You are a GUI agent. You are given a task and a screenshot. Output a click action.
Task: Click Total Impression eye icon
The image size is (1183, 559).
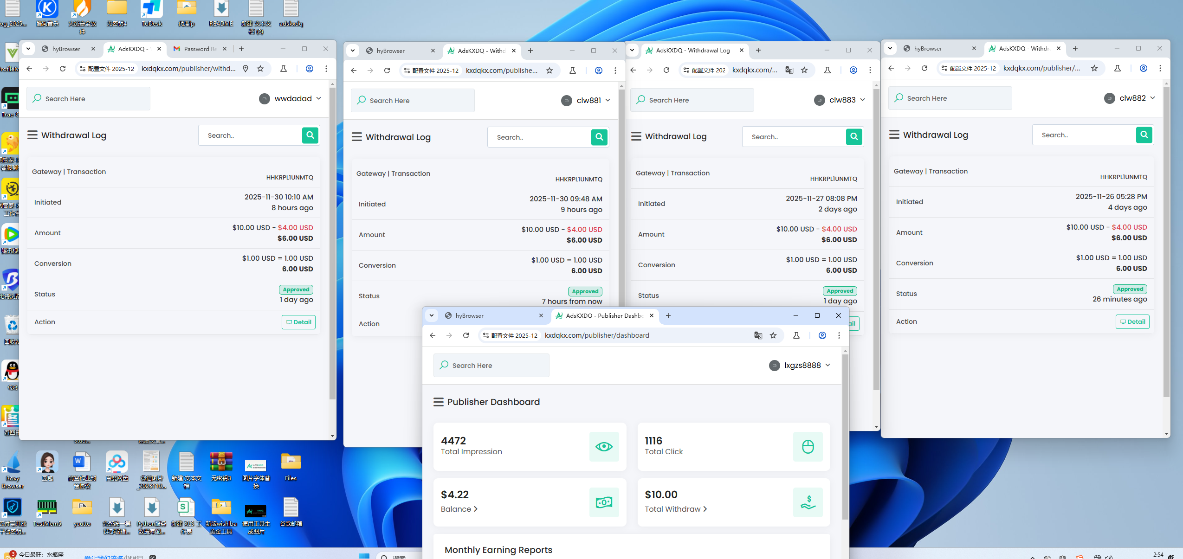click(x=604, y=447)
